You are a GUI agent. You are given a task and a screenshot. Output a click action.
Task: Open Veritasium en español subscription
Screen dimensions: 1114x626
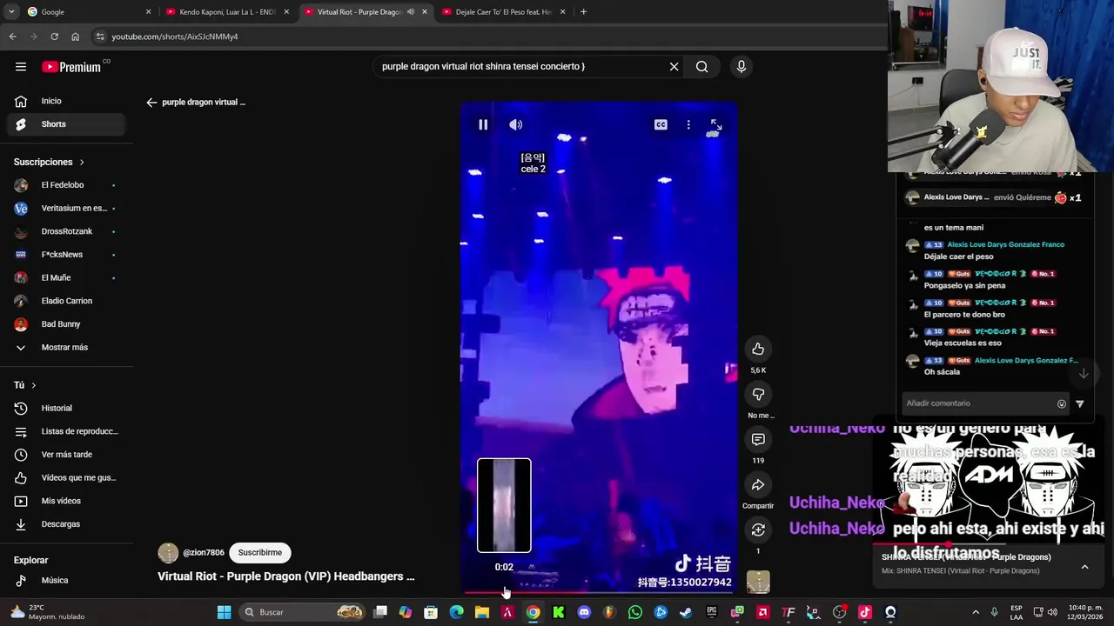click(66, 208)
